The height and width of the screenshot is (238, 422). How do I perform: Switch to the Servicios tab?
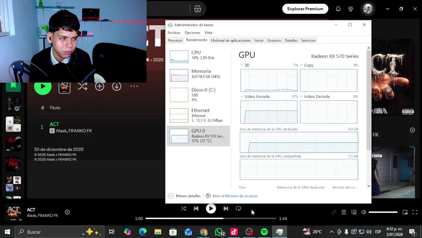pos(308,40)
